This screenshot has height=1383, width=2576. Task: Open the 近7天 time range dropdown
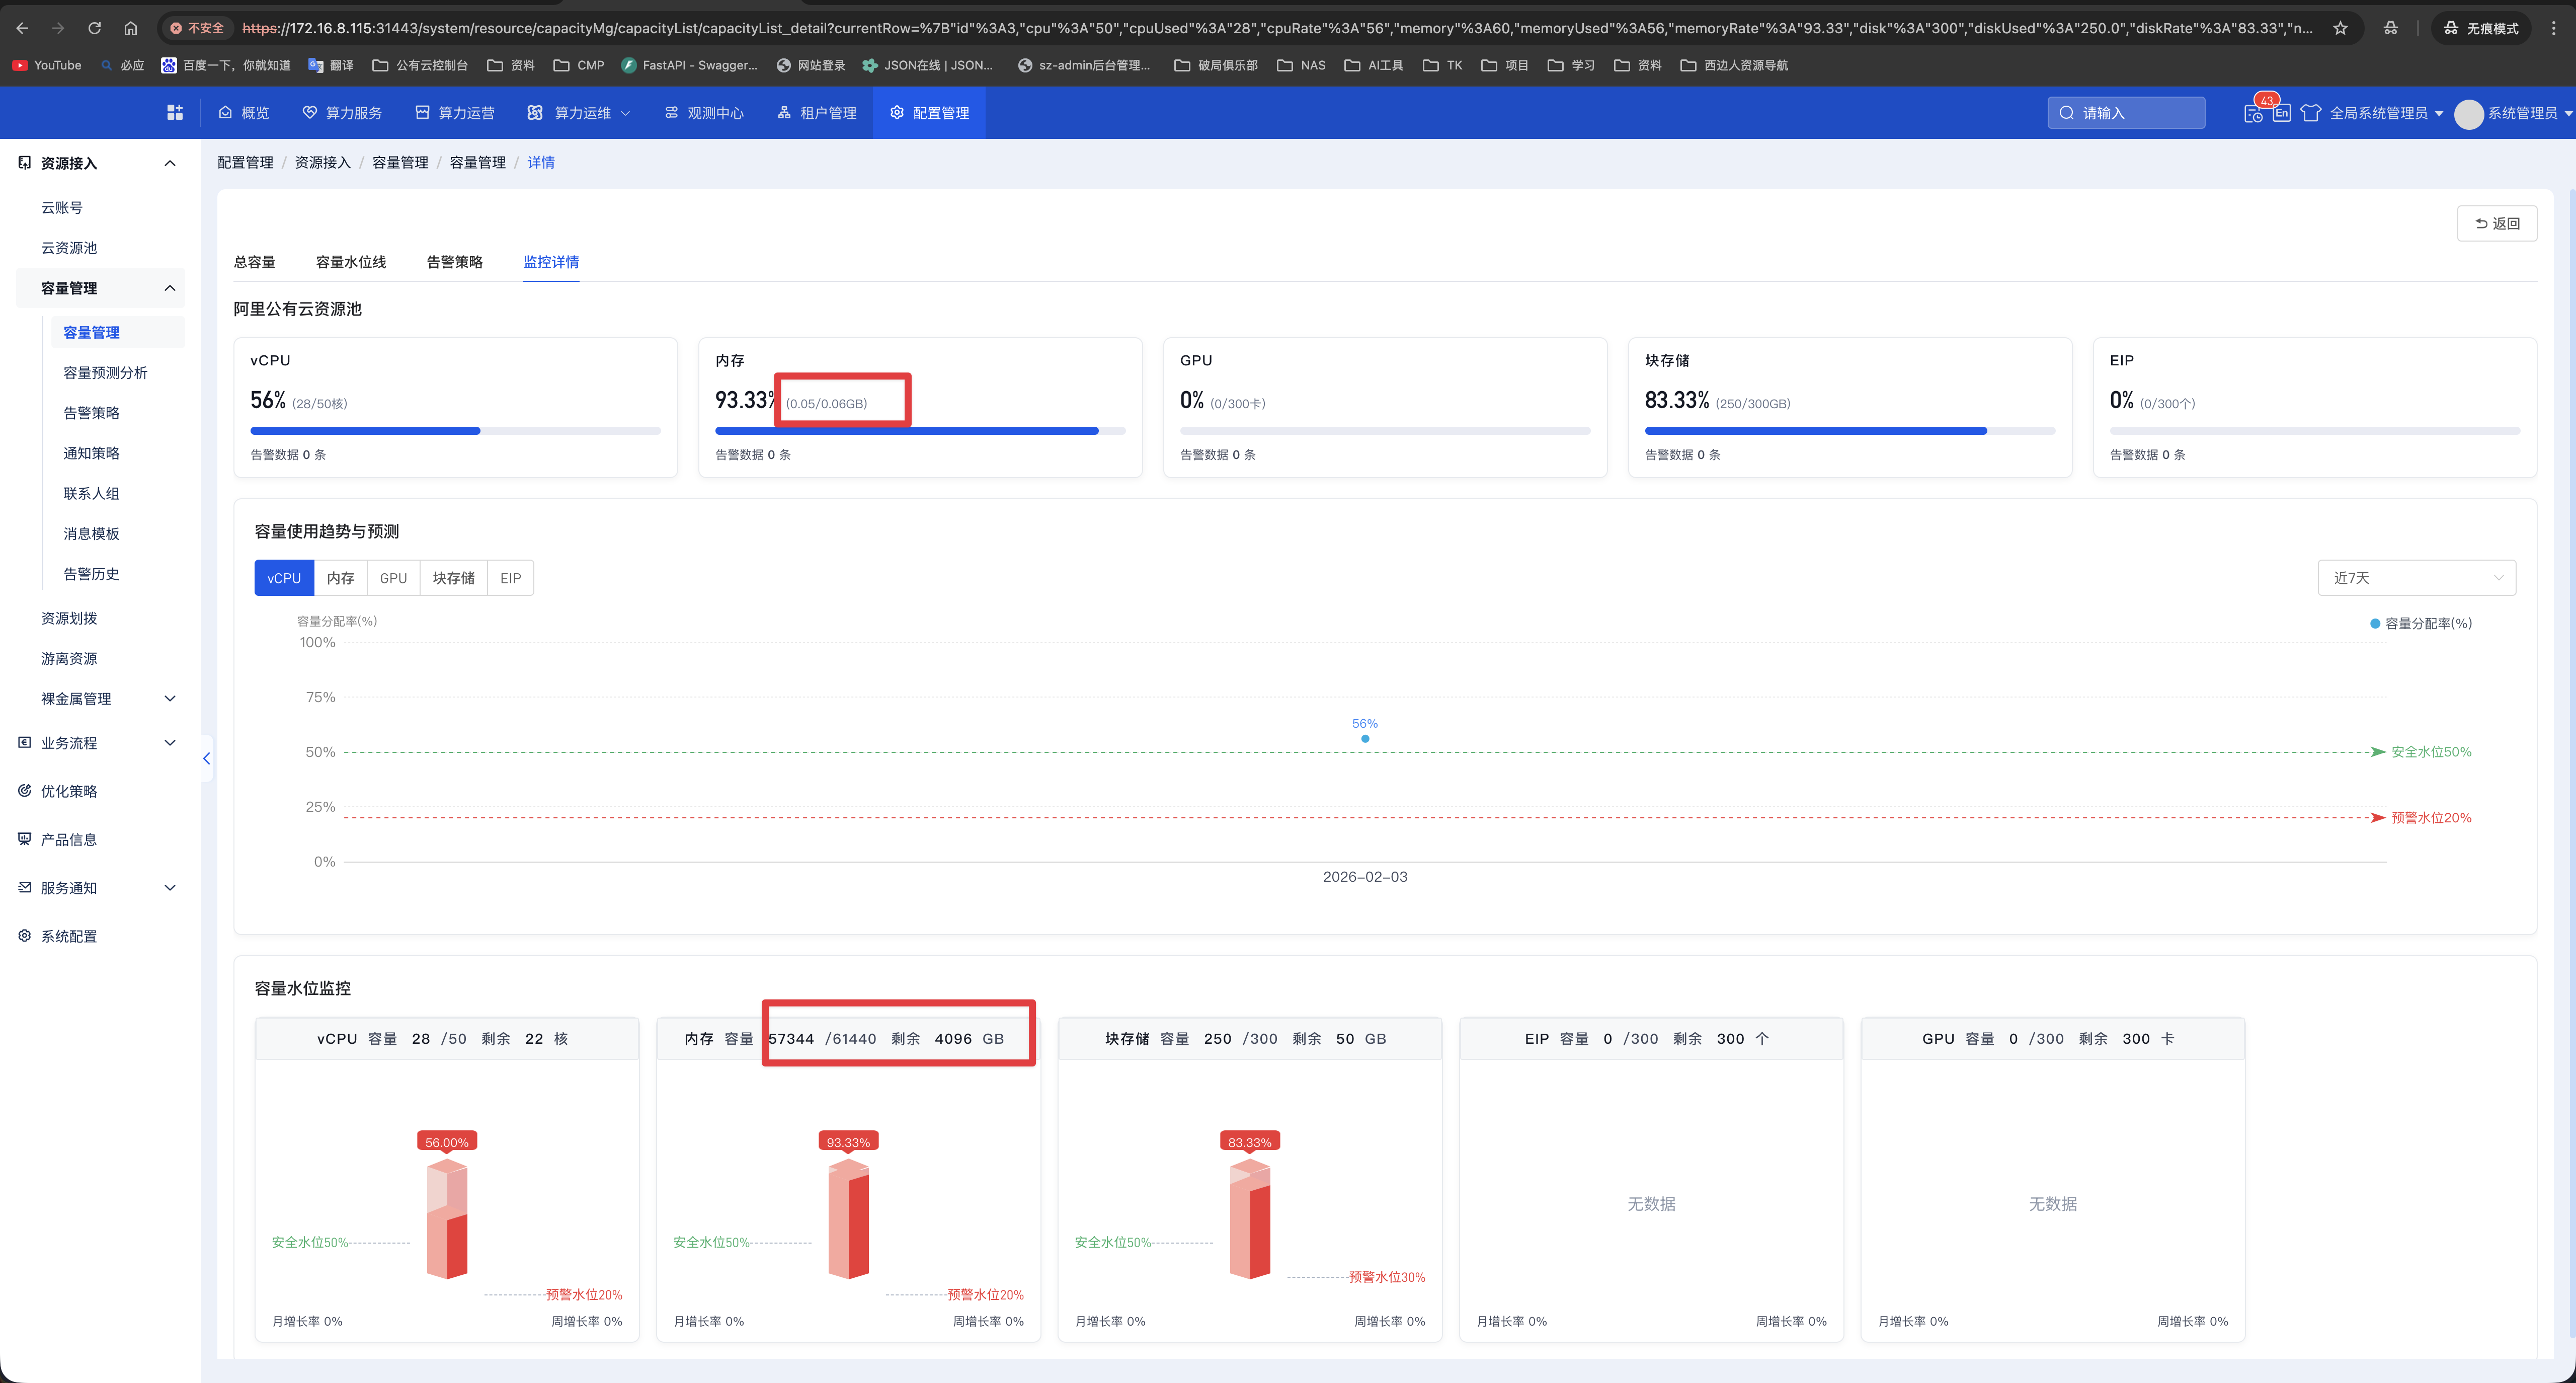point(2416,578)
